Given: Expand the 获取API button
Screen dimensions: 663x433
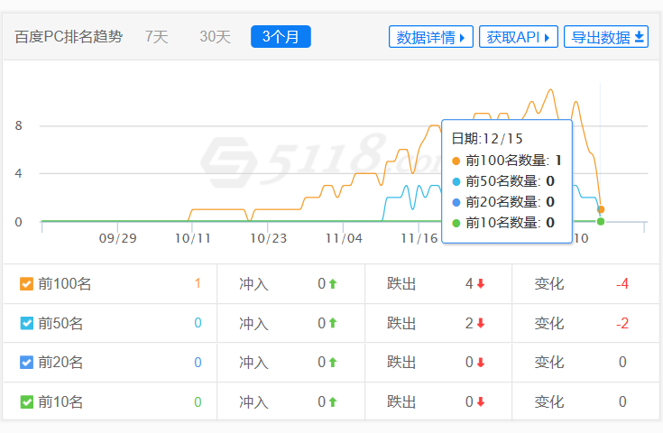Looking at the screenshot, I should 518,37.
